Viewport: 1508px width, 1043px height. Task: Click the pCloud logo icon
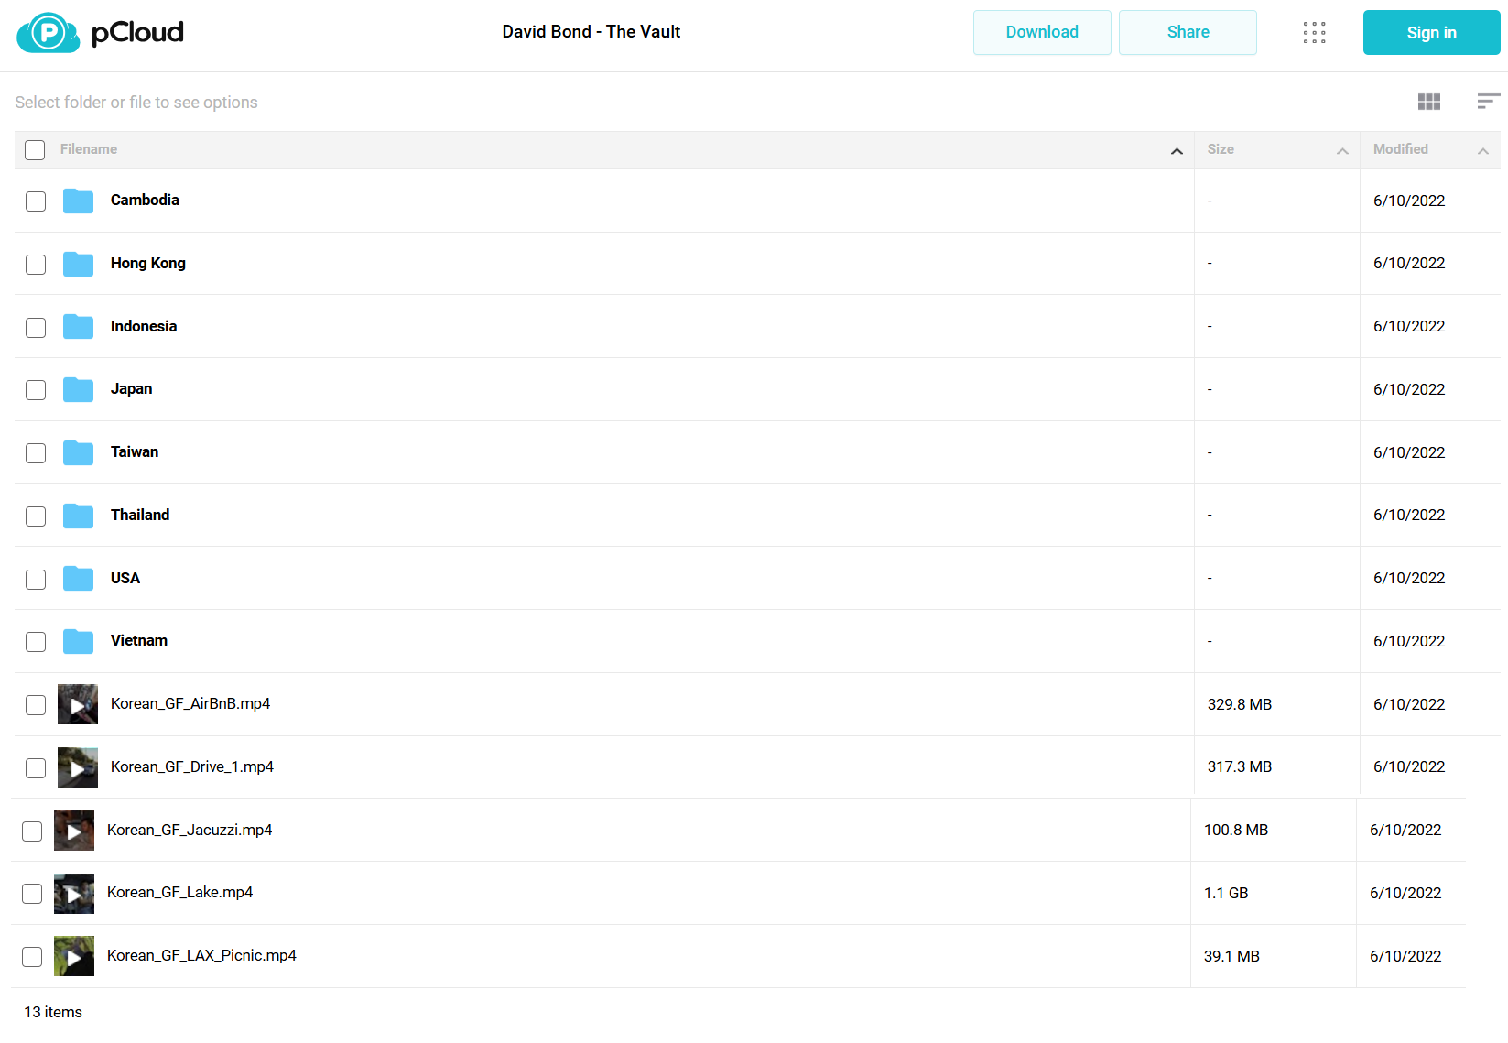[x=49, y=33]
